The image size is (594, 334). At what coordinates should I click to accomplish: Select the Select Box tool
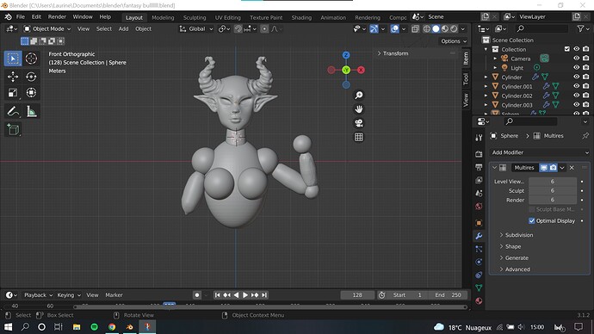click(13, 59)
